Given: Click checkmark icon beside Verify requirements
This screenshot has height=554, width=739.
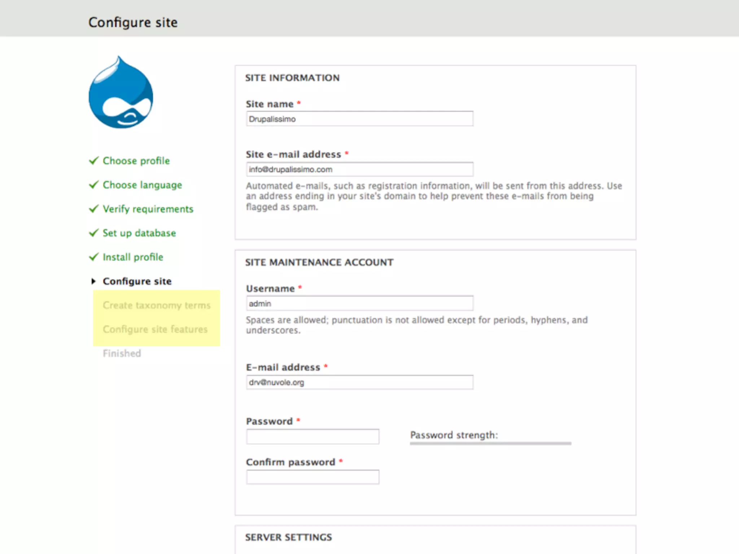Looking at the screenshot, I should click(x=94, y=209).
